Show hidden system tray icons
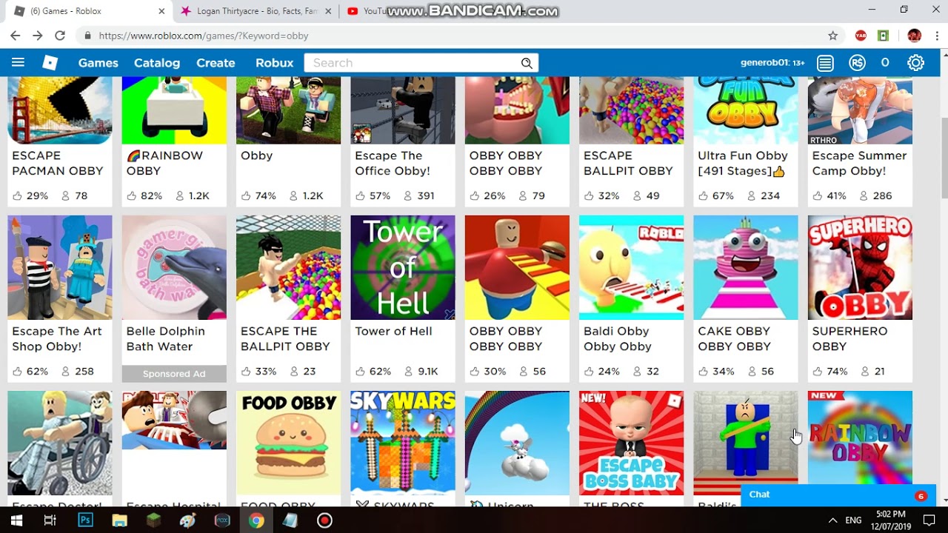Image resolution: width=948 pixels, height=533 pixels. coord(832,520)
